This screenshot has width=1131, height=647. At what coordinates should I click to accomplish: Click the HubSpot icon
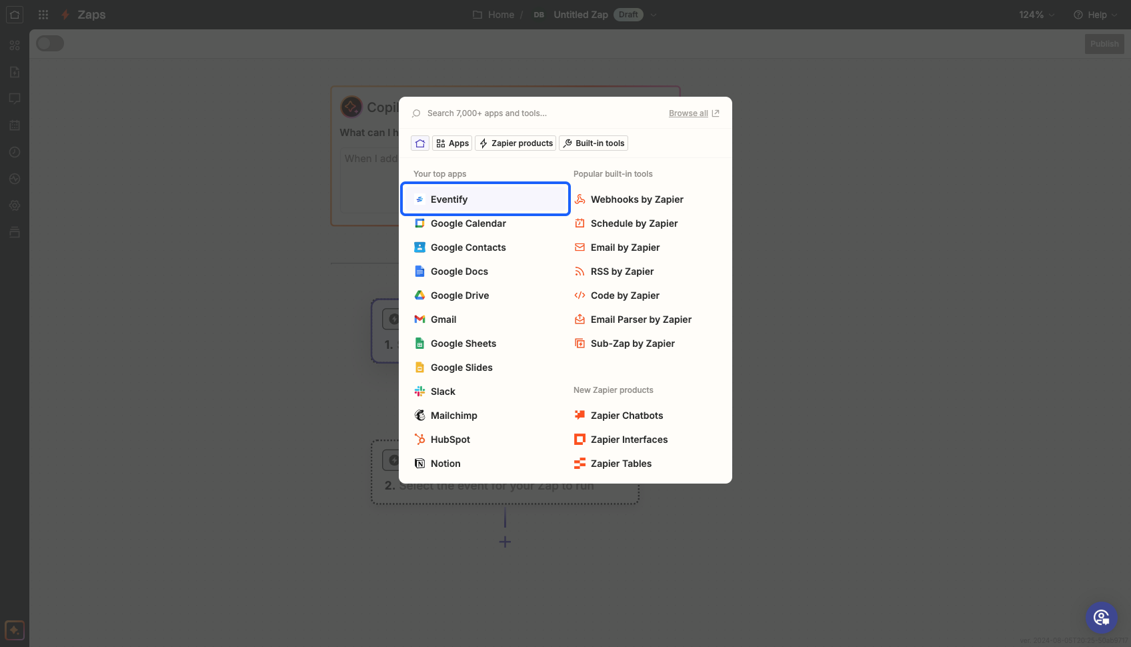[x=419, y=440]
